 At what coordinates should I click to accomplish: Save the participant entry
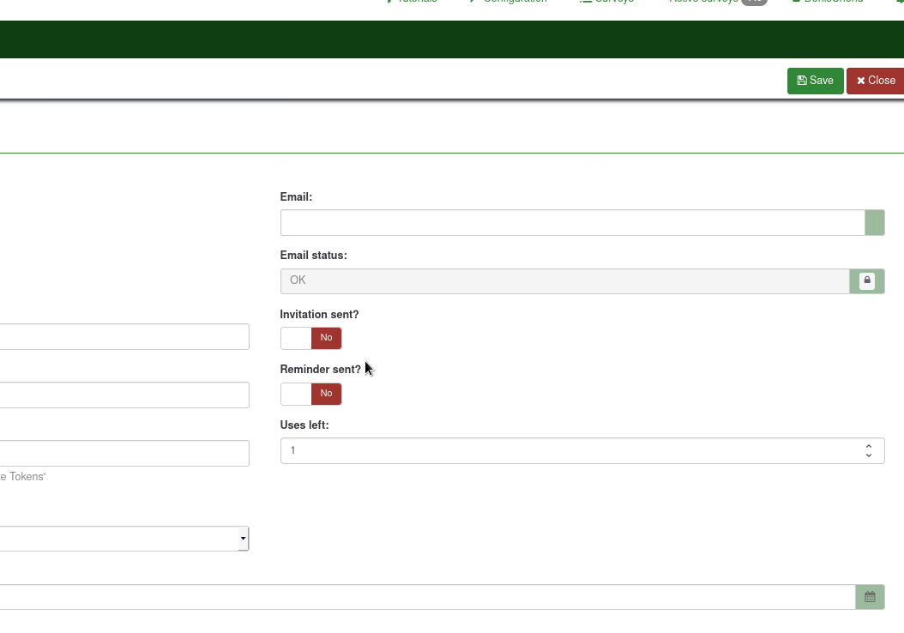coord(815,81)
